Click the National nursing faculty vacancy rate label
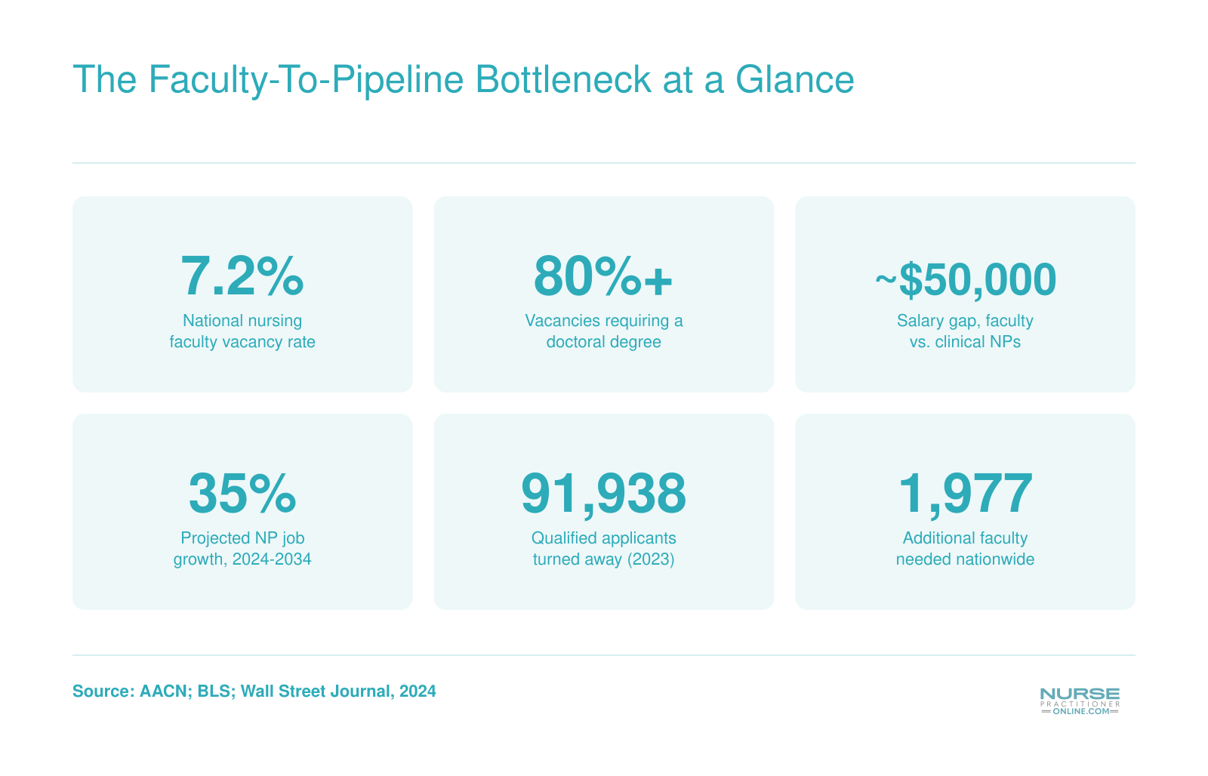Screen dimensions: 1208x776 pos(242,331)
